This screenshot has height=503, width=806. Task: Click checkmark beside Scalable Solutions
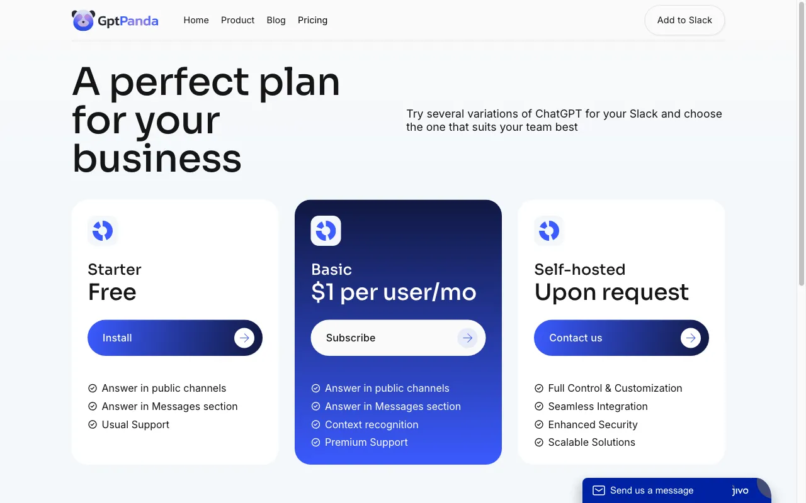539,443
